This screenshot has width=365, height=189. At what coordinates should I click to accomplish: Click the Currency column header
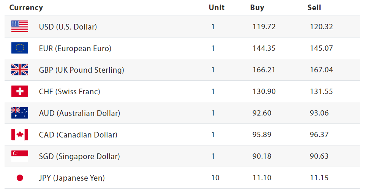click(26, 8)
